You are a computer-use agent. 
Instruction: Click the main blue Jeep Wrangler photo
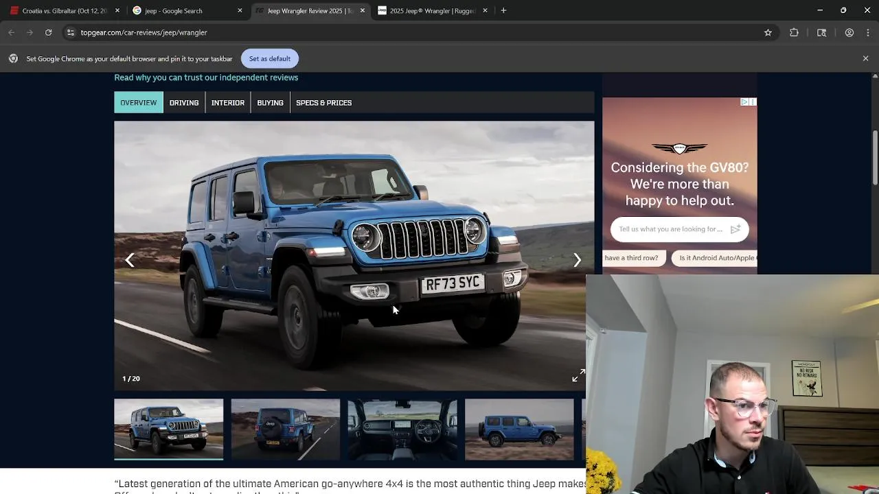(x=354, y=255)
